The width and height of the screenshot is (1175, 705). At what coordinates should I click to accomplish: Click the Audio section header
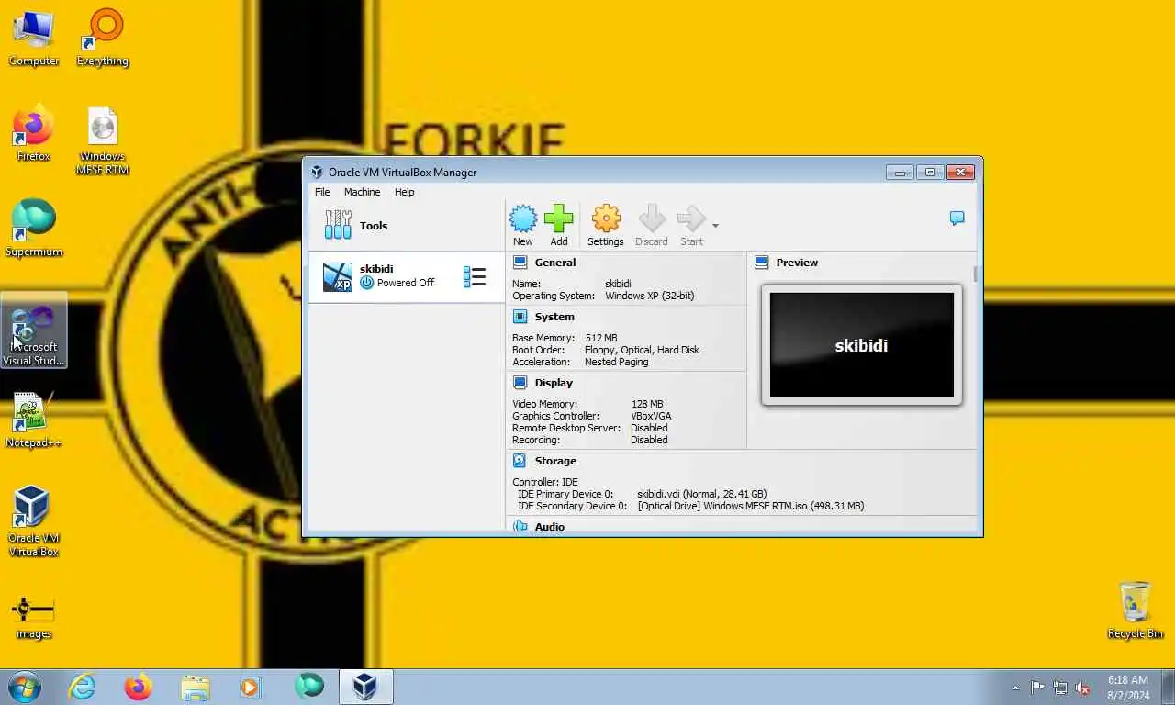[550, 527]
